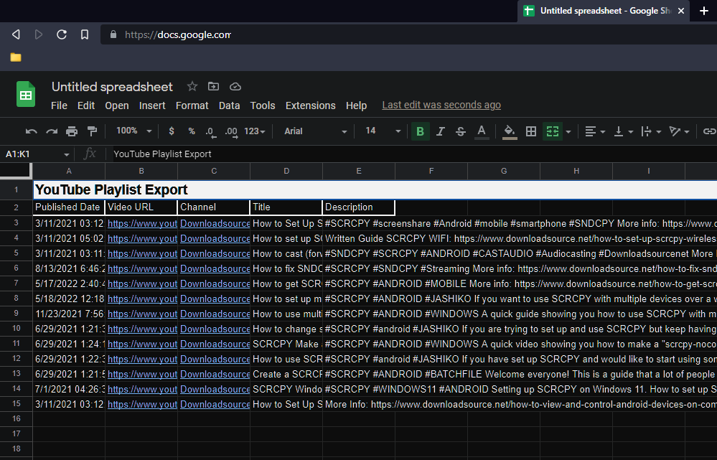Click 'Last edit was seconds ago' link
This screenshot has width=717, height=460.
[x=441, y=105]
